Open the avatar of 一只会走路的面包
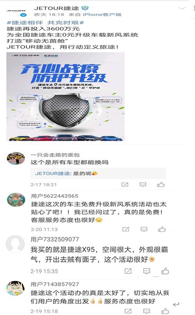 (x=16, y=158)
